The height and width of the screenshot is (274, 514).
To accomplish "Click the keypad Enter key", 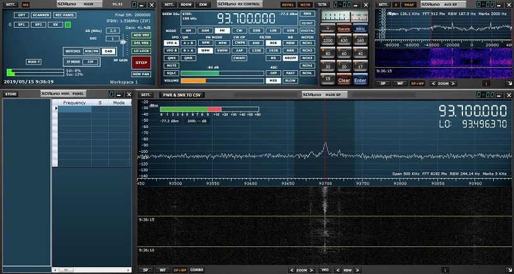I will pyautogui.click(x=360, y=80).
